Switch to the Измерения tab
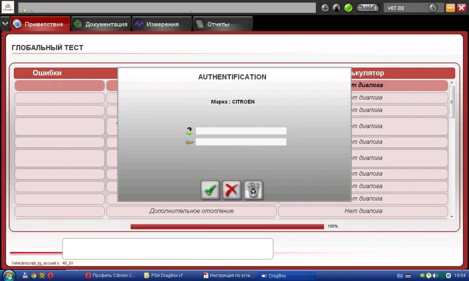Viewport: 469px width, 281px height. pos(162,24)
